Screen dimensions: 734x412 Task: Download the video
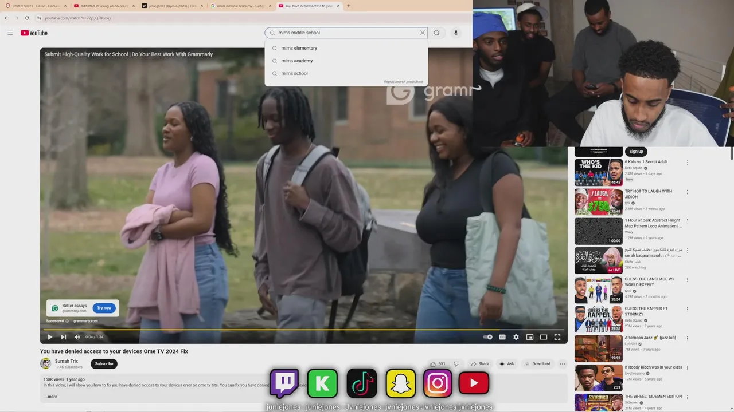[x=538, y=364]
